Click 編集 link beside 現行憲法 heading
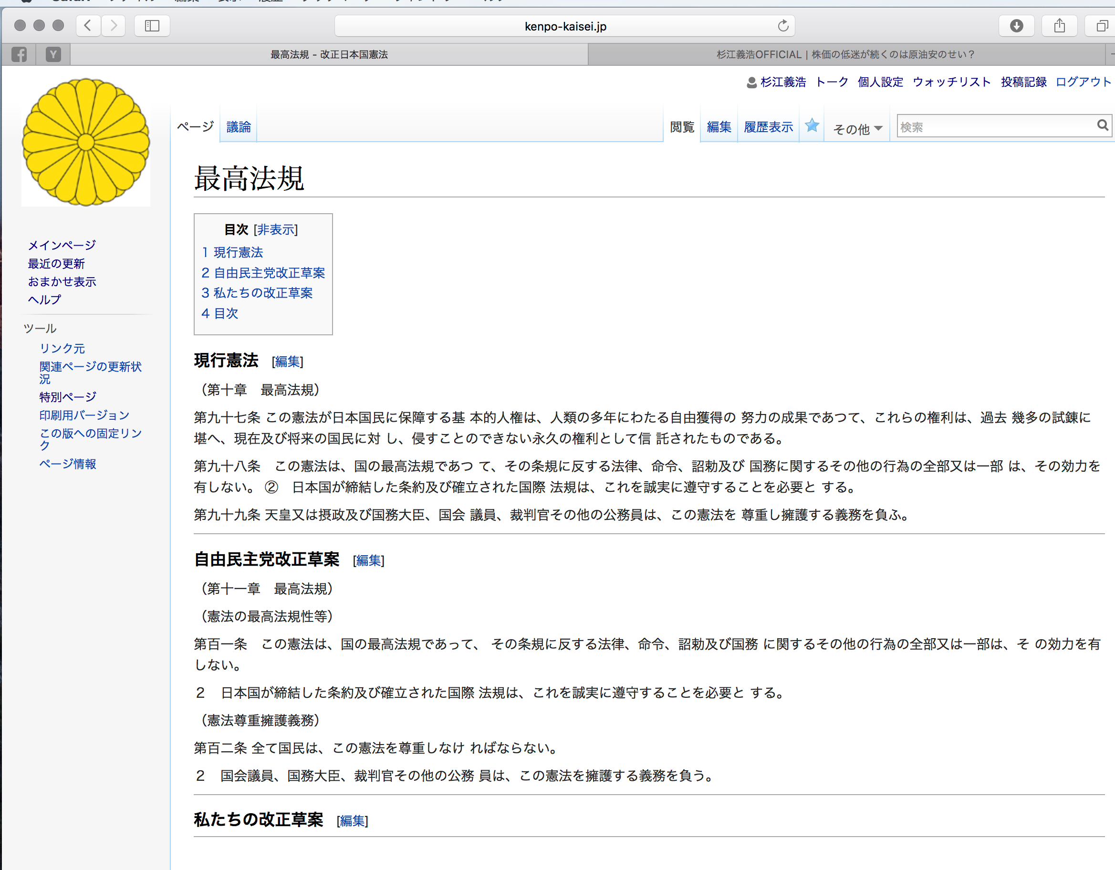This screenshot has height=870, width=1115. point(287,361)
